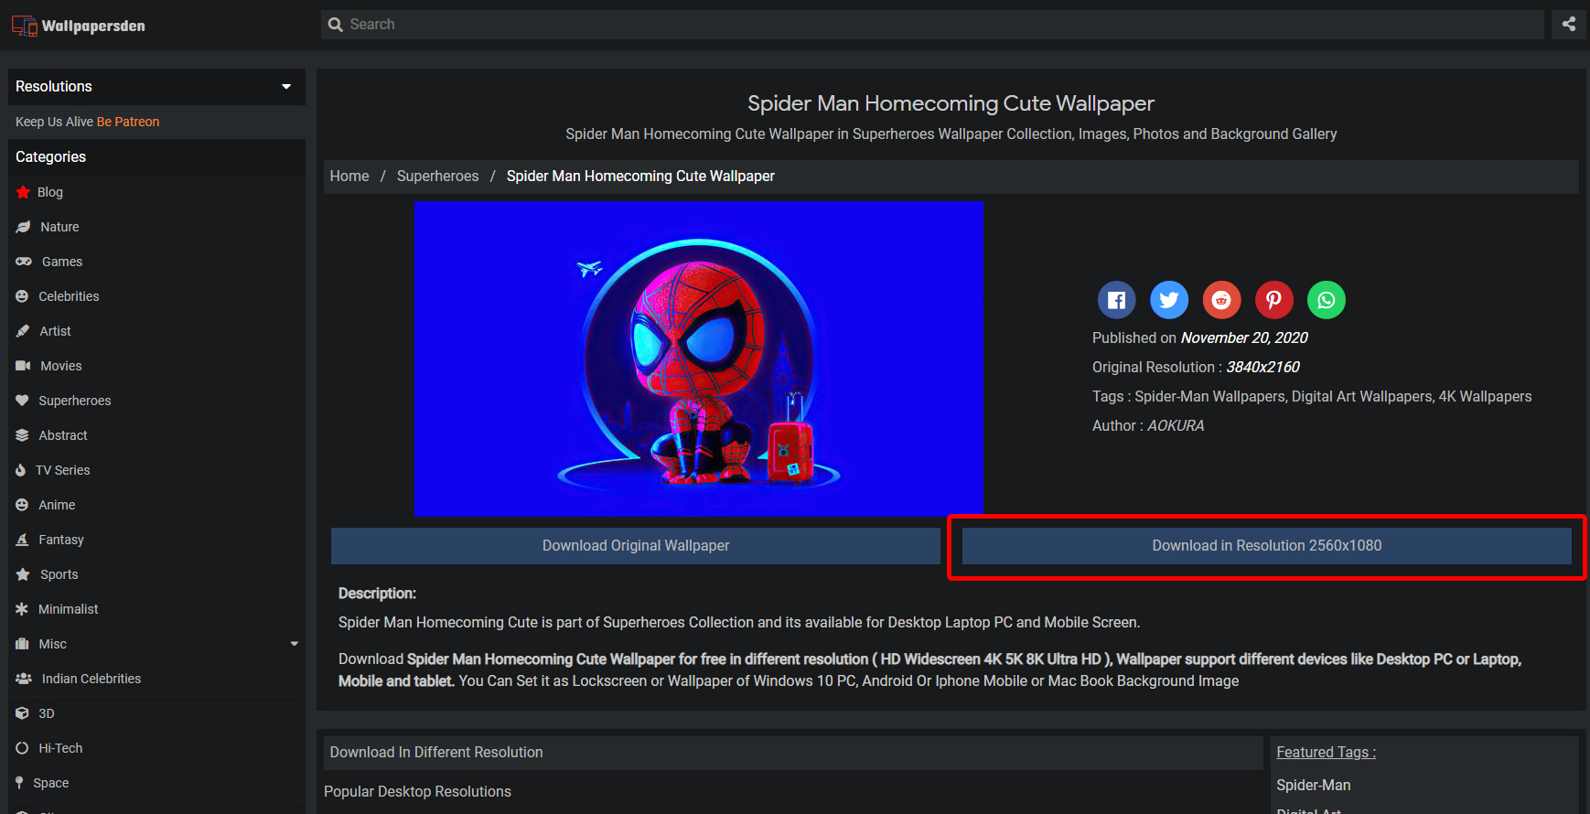Click Download Original Wallpaper button
This screenshot has height=814, width=1590.
click(x=636, y=546)
